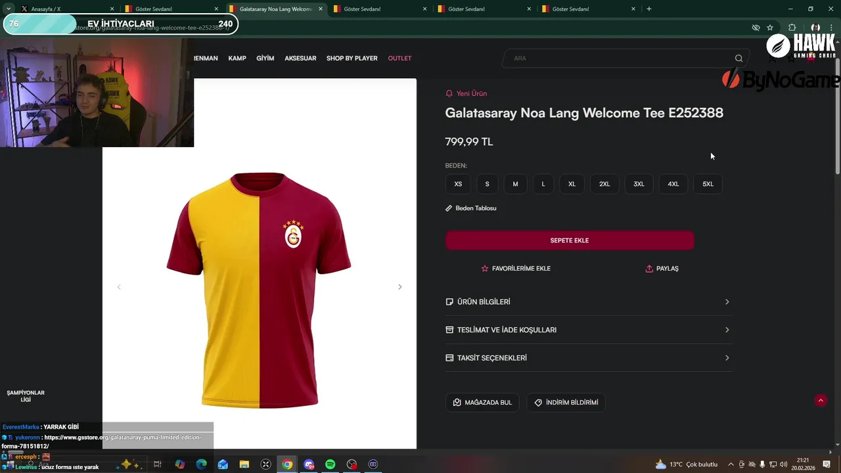Select the Galatasaray Noa Lang Welcome tab
The height and width of the screenshot is (473, 841).
click(276, 9)
